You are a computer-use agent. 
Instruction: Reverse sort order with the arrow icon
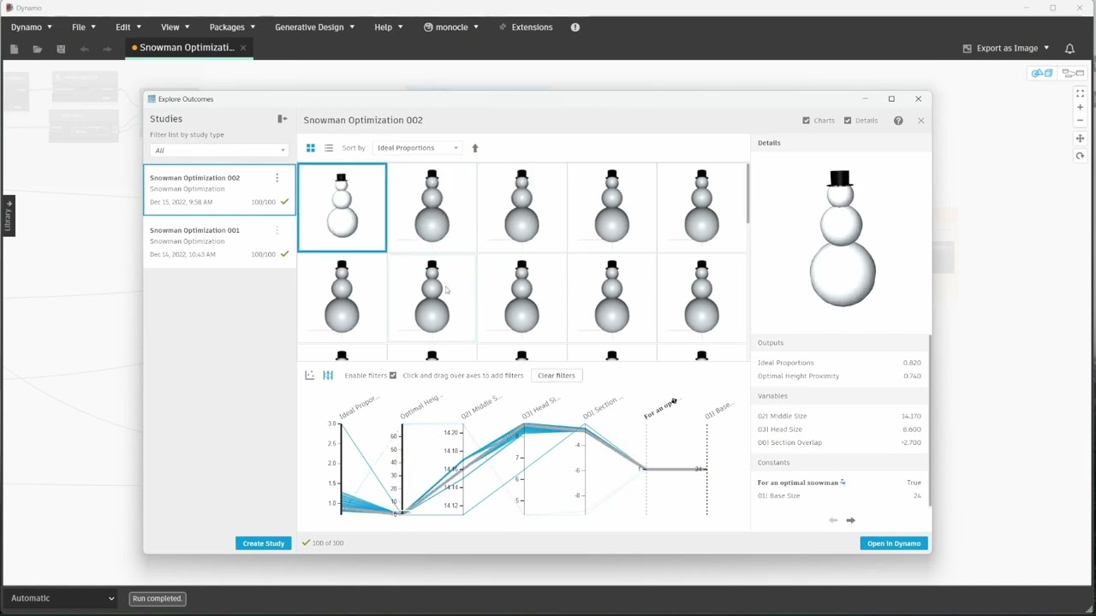click(x=475, y=148)
